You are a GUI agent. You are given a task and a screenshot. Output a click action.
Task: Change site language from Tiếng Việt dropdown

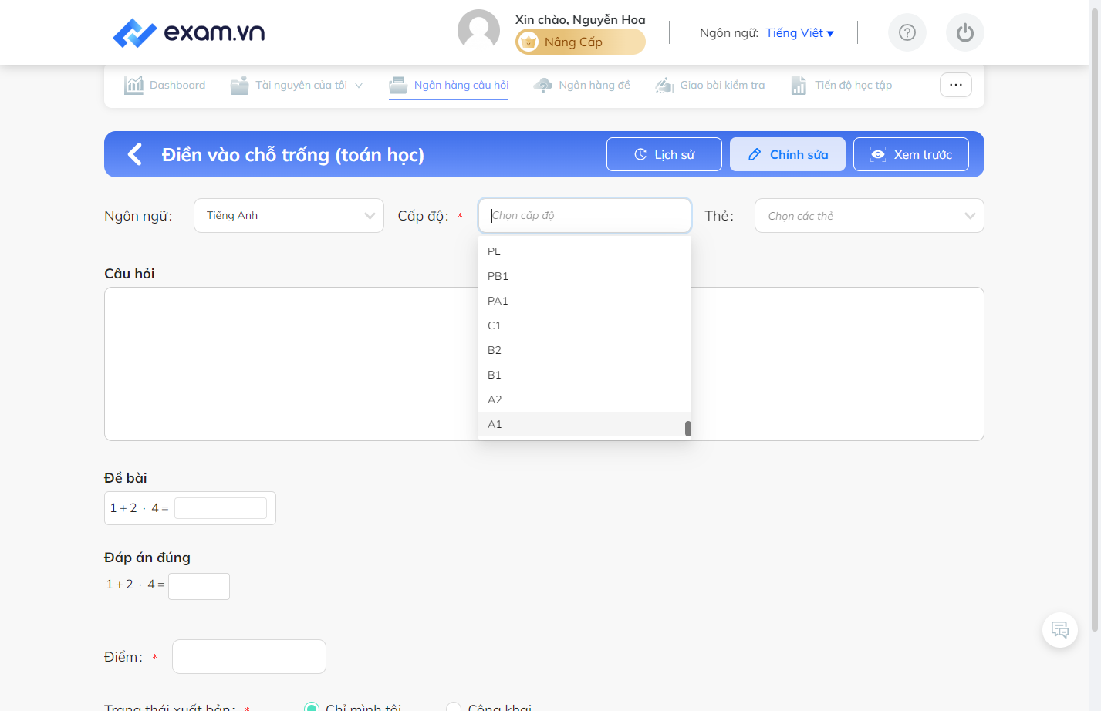pos(800,32)
